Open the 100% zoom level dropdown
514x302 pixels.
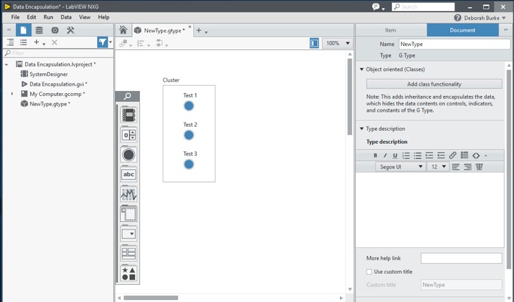pyautogui.click(x=336, y=43)
